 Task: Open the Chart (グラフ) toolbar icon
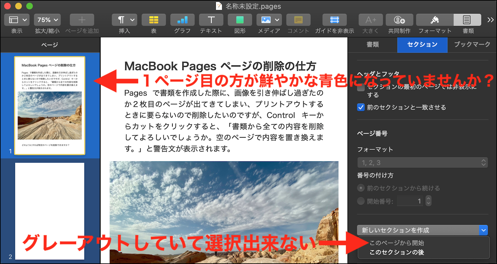[x=182, y=20]
